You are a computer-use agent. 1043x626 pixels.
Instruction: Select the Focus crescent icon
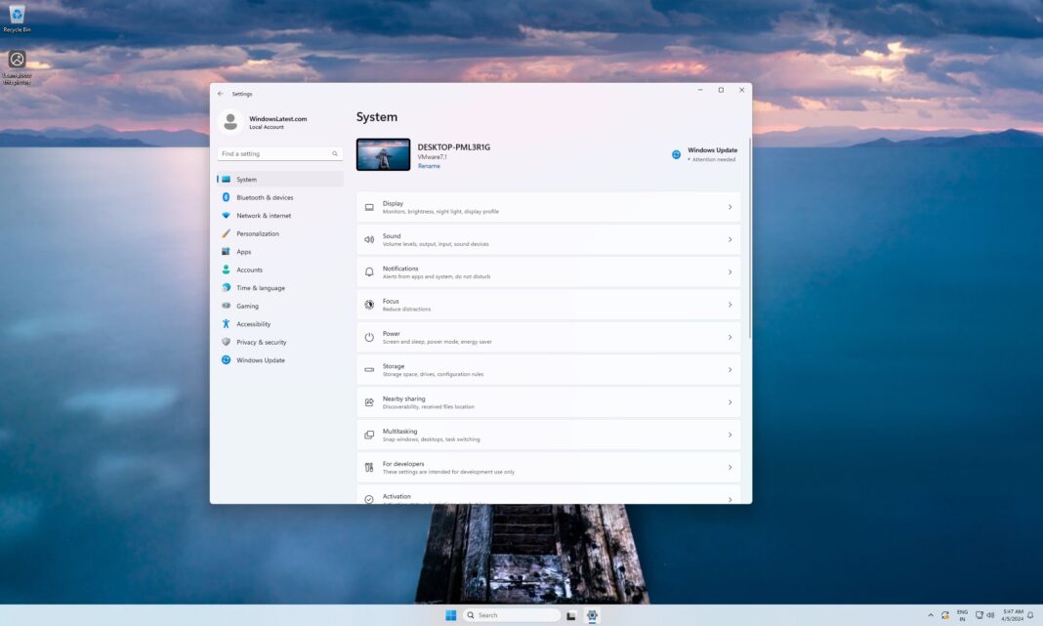pos(369,305)
